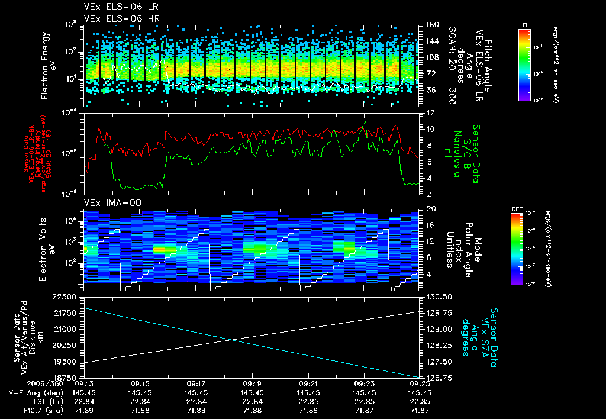
Task: Click the 21750 altitude axis value
Action: 65,314
